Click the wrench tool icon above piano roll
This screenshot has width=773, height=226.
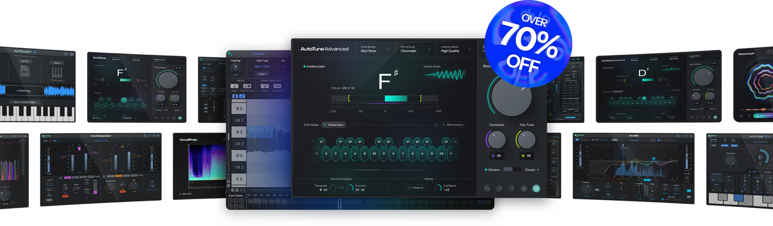click(242, 96)
